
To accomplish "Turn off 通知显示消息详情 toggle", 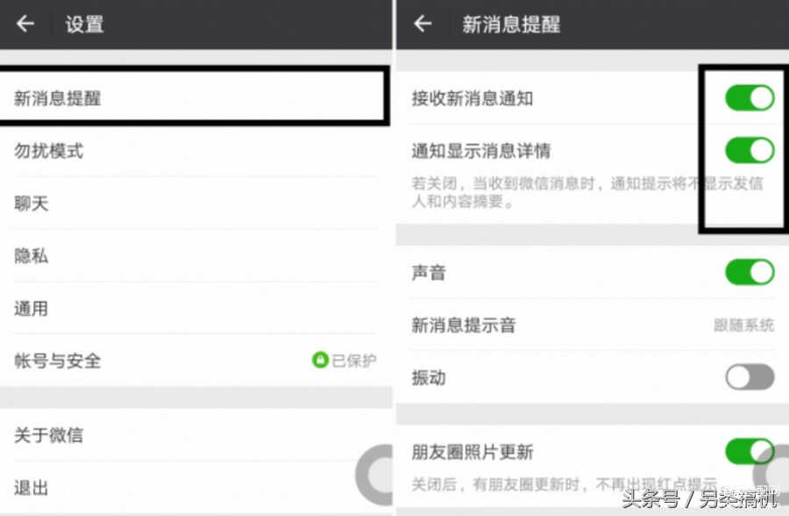I will click(750, 150).
